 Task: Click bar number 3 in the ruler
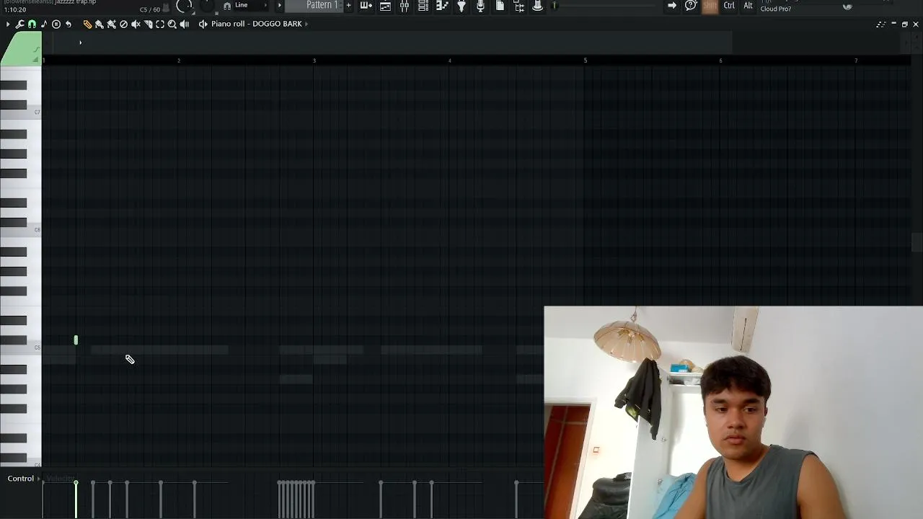pos(314,61)
